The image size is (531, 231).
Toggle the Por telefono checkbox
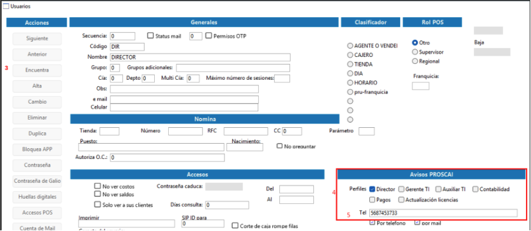point(372,223)
